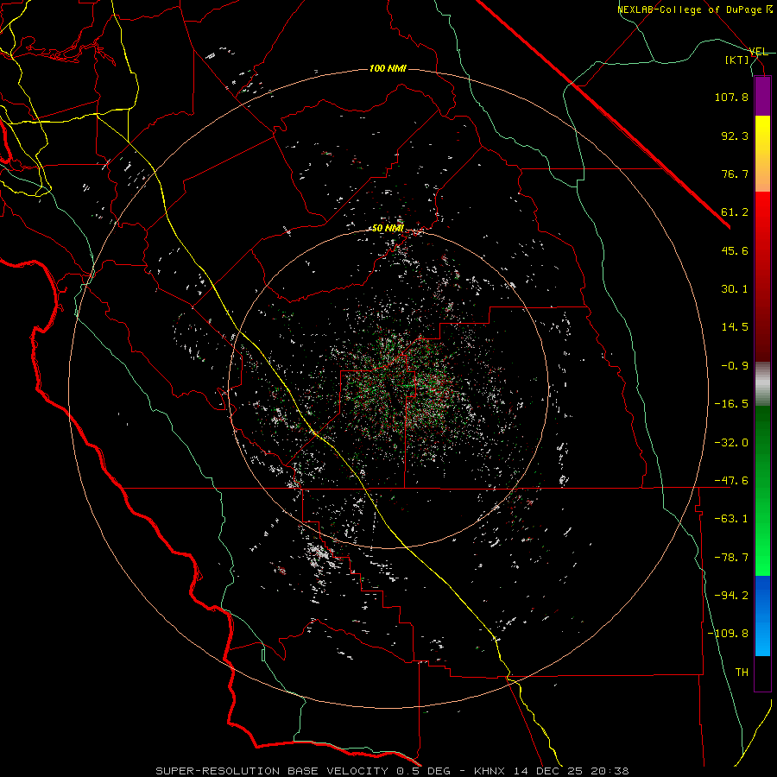Click the SUPER-RESOLUTION BASE VELOCITY caption

pyautogui.click(x=274, y=771)
